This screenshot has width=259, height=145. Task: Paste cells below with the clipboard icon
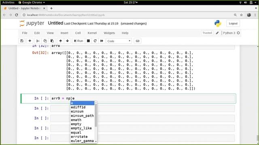tap(52, 41)
